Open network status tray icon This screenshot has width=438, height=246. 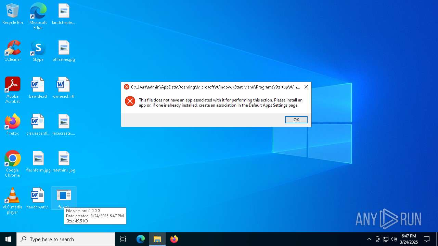[x=386, y=239]
